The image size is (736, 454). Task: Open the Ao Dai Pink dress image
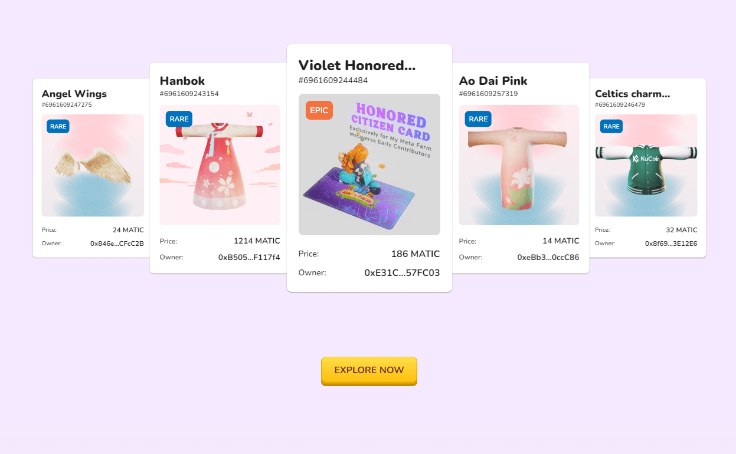click(x=519, y=165)
